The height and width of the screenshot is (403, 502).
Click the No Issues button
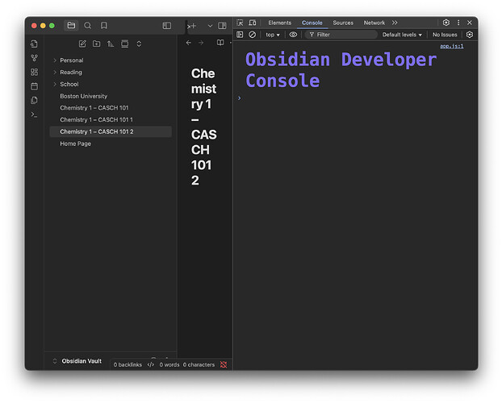pyautogui.click(x=445, y=35)
